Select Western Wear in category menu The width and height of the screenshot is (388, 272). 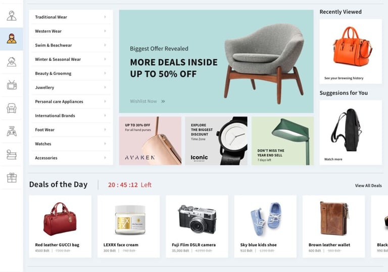tap(71, 31)
